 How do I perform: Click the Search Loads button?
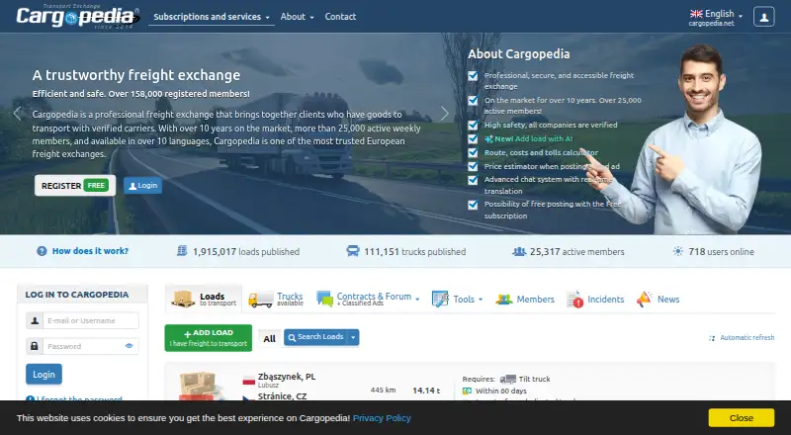point(315,337)
